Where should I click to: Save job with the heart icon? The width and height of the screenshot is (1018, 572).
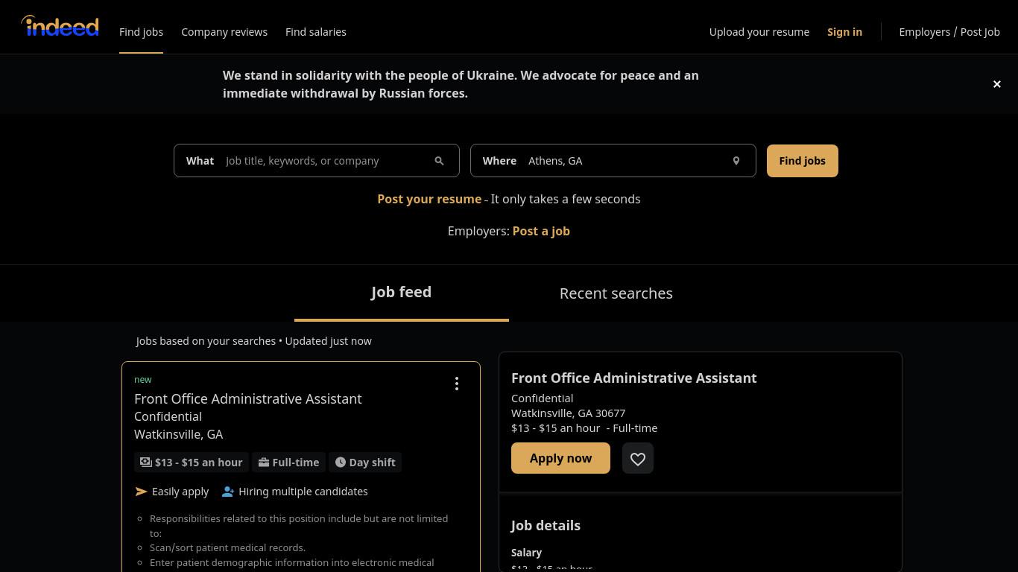tap(638, 458)
